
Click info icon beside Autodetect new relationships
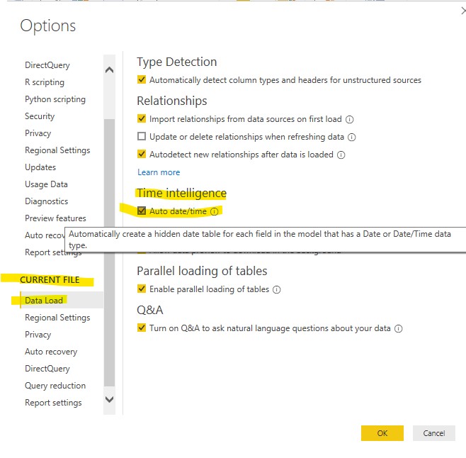(341, 155)
